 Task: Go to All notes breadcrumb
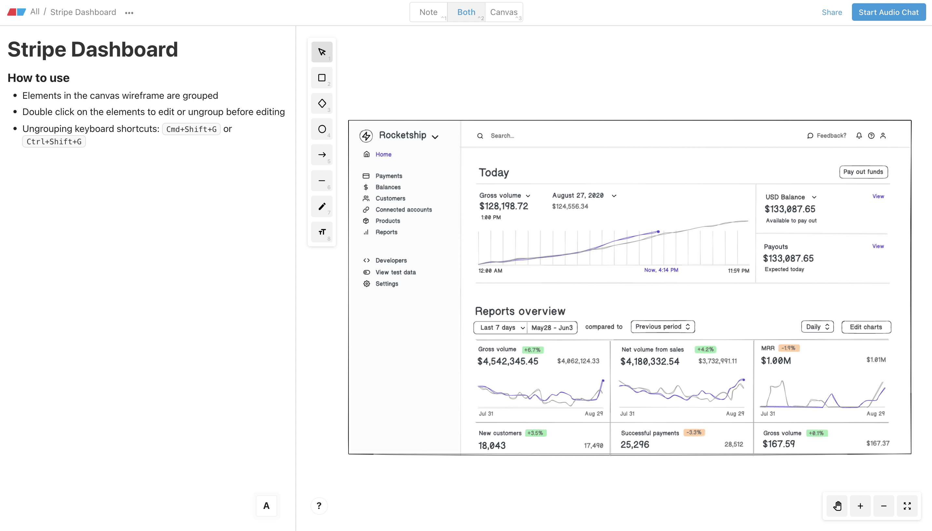point(35,12)
